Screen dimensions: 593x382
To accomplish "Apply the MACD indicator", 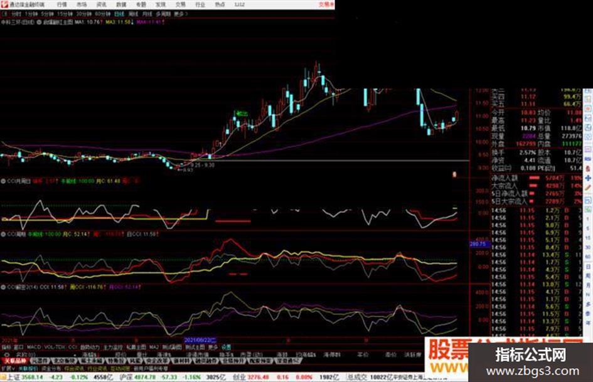I will 34,347.
